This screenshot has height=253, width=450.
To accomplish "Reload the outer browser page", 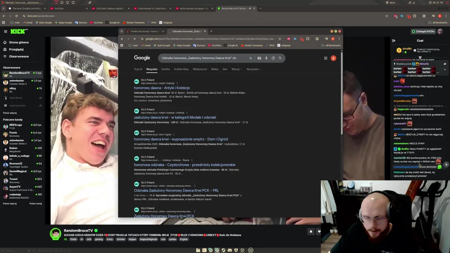I will [x=17, y=16].
